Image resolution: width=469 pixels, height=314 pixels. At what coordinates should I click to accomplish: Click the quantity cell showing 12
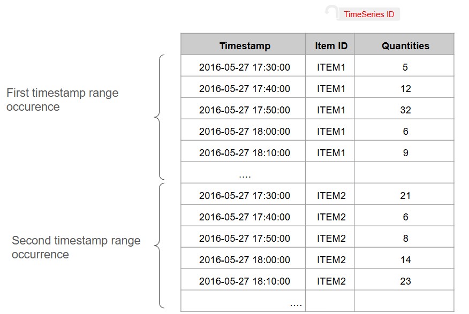tap(404, 87)
